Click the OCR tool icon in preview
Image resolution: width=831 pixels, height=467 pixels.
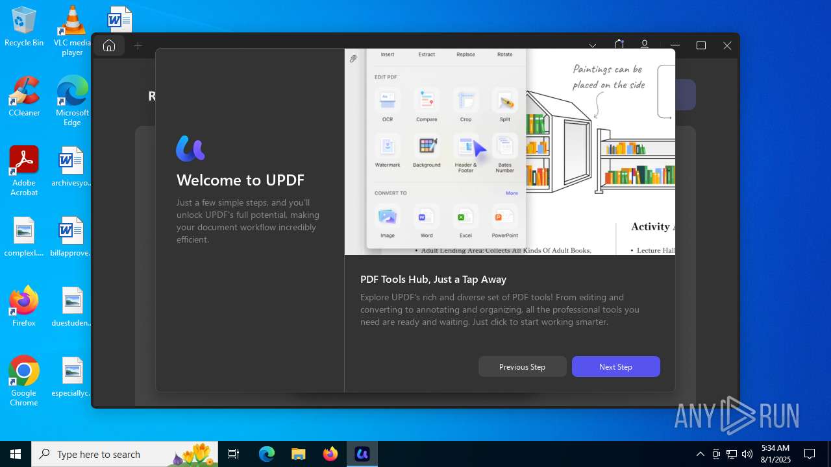pos(388,101)
